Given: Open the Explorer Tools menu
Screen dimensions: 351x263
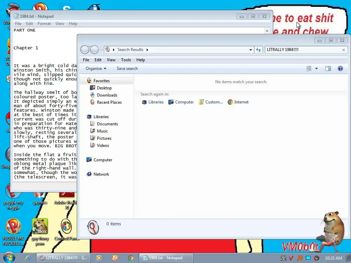Looking at the screenshot, I should [x=126, y=60].
